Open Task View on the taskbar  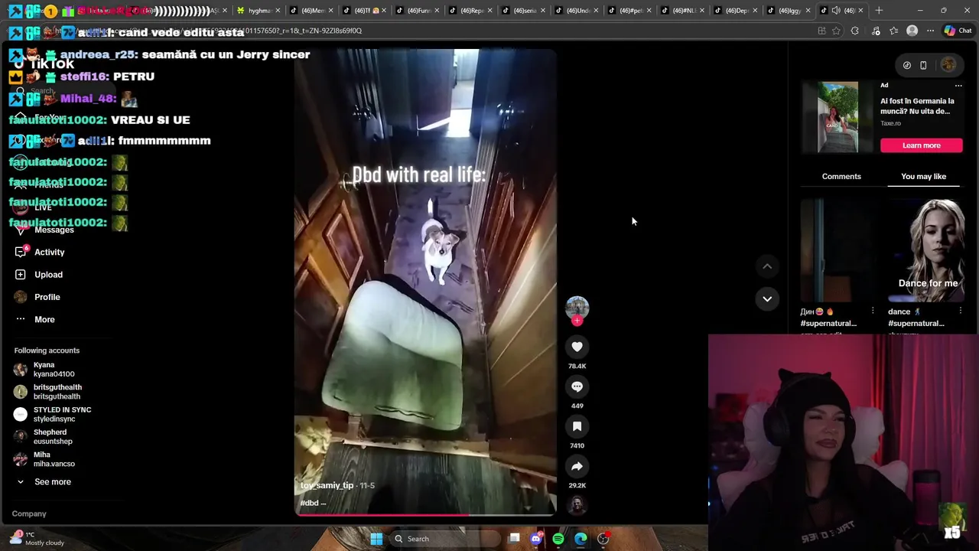[x=515, y=539]
